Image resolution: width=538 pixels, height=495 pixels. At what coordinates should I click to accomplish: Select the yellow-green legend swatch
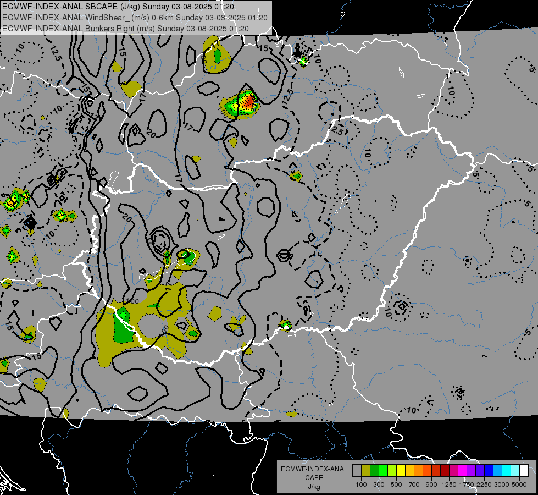click(x=392, y=470)
